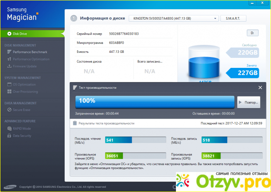Click the 100% benchmark progress bar
The height and width of the screenshot is (192, 271).
click(155, 101)
